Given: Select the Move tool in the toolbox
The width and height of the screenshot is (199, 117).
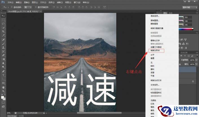Looking at the screenshot, I should [3, 16].
